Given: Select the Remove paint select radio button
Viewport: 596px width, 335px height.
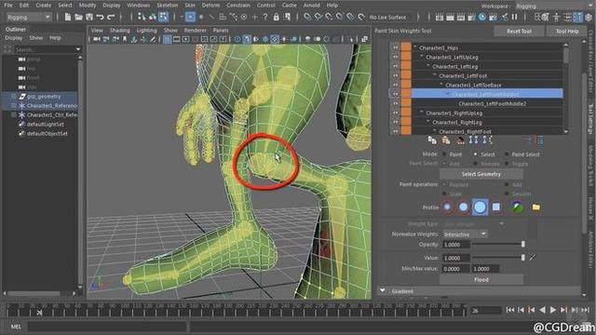Looking at the screenshot, I should [x=475, y=164].
